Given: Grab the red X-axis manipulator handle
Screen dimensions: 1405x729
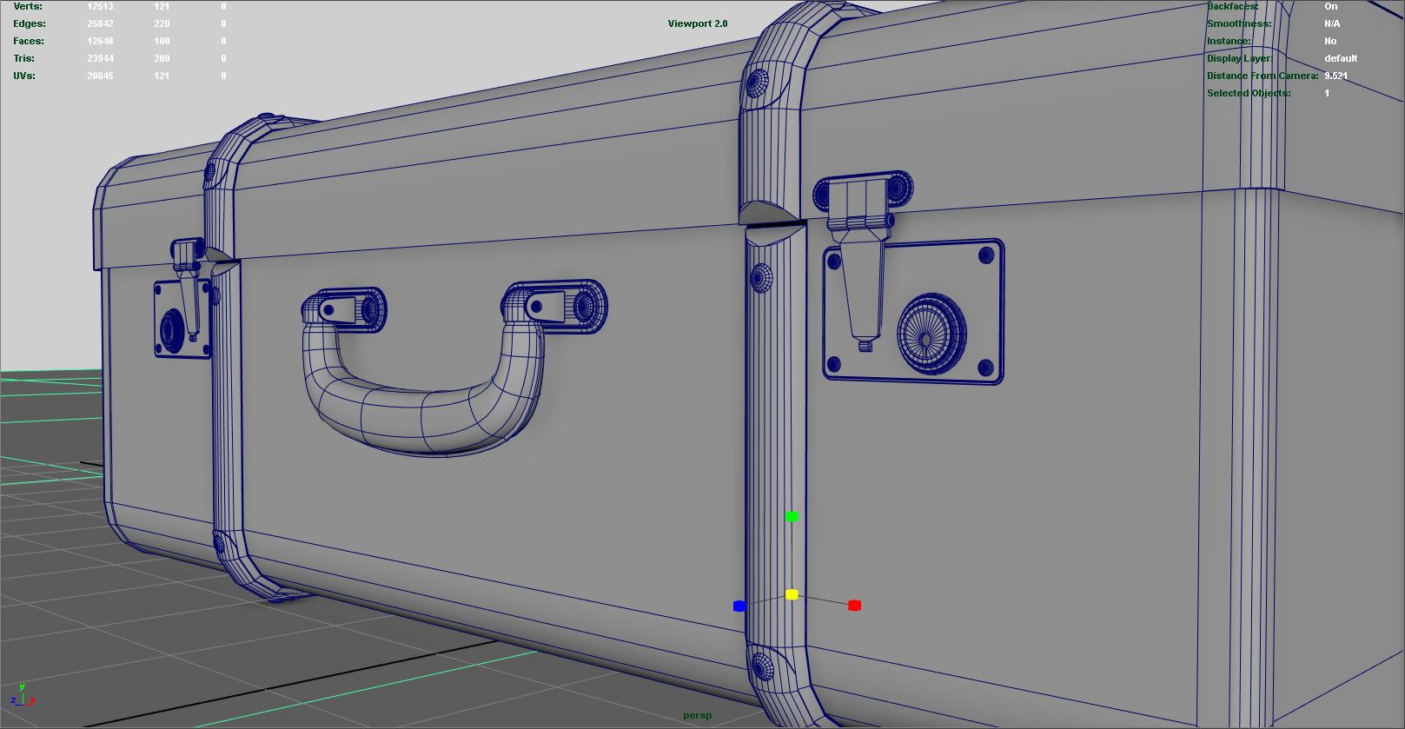Looking at the screenshot, I should tap(854, 605).
